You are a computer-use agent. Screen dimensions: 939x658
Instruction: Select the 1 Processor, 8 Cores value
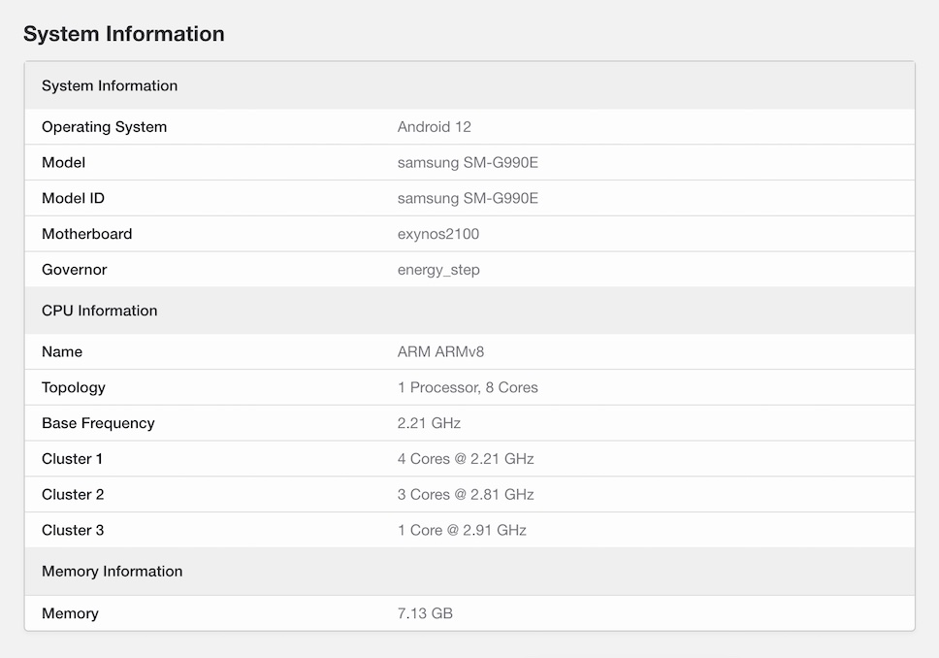(467, 387)
